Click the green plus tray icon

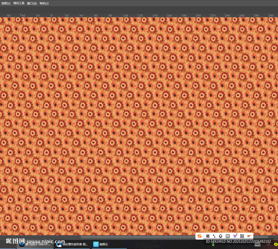click(x=276, y=245)
